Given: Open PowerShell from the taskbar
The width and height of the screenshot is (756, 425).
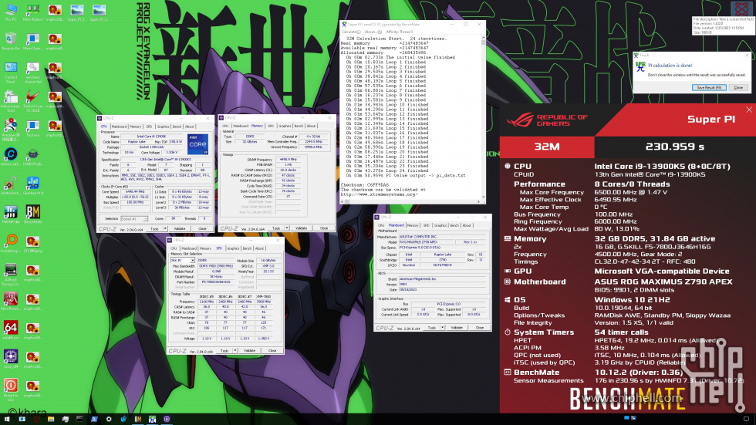Looking at the screenshot, I should pyautogui.click(x=94, y=420).
